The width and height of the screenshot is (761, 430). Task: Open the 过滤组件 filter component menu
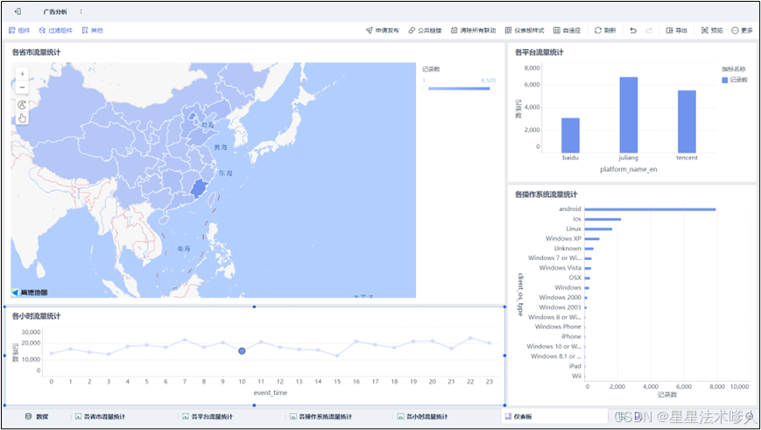(x=55, y=31)
